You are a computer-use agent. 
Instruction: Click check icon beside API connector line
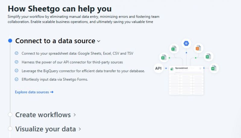coord(17,62)
